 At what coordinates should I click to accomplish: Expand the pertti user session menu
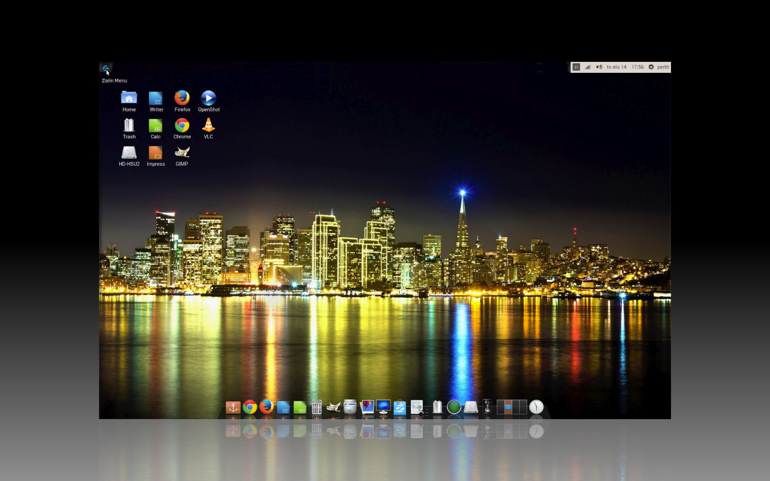pyautogui.click(x=663, y=67)
